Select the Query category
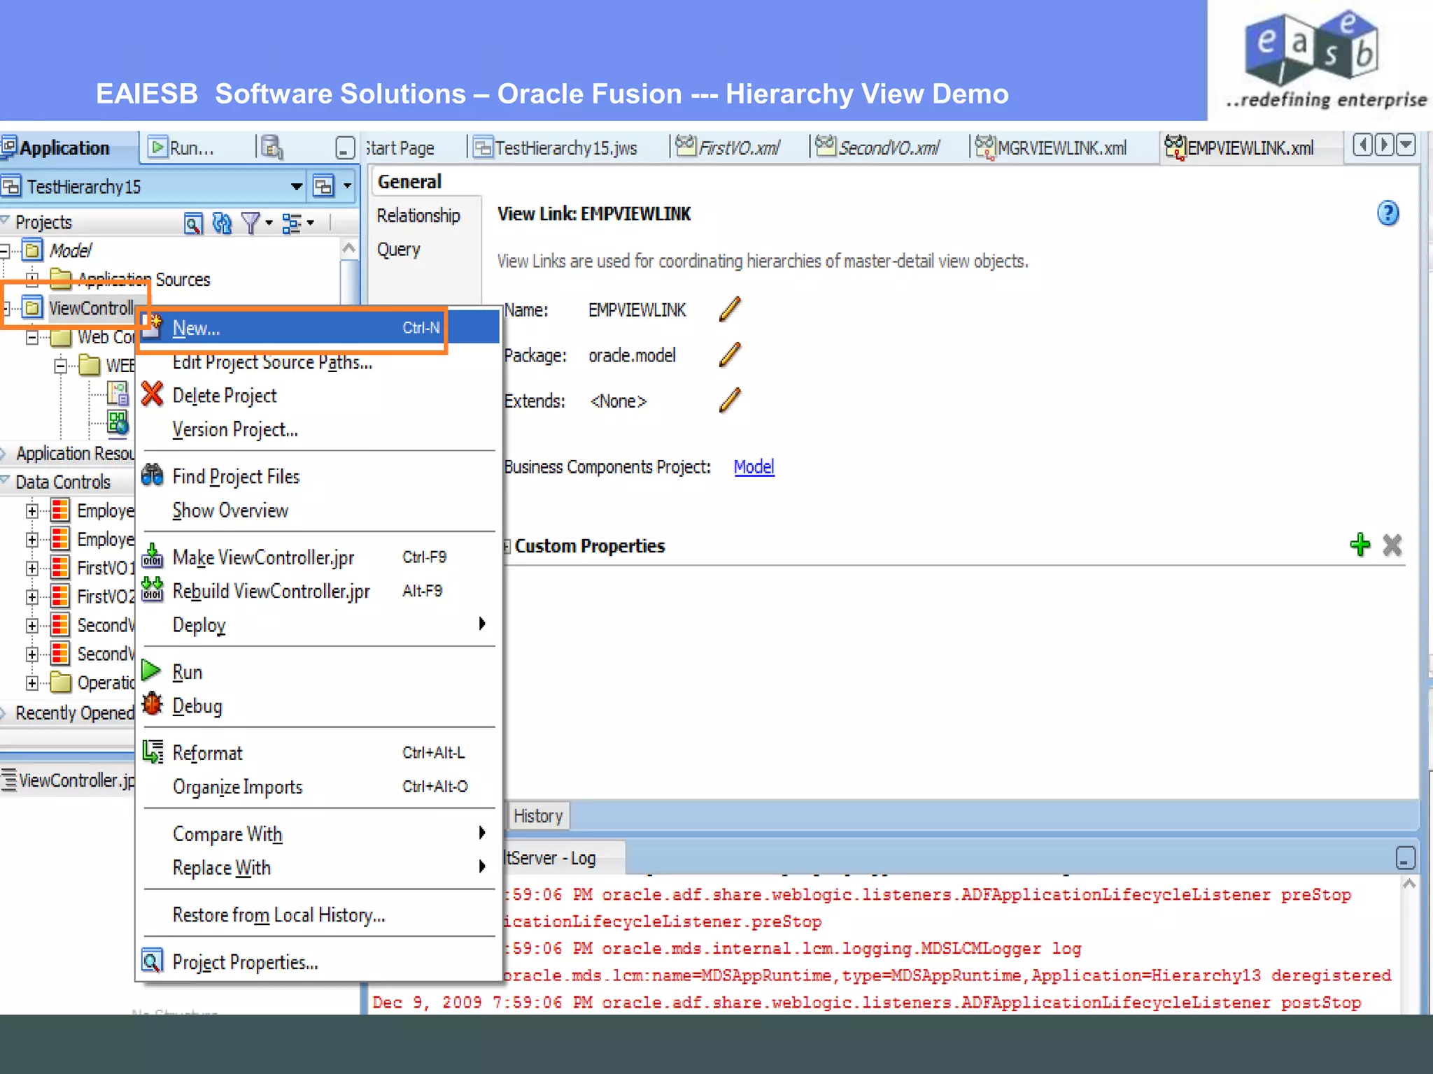Image resolution: width=1433 pixels, height=1074 pixels. [398, 250]
